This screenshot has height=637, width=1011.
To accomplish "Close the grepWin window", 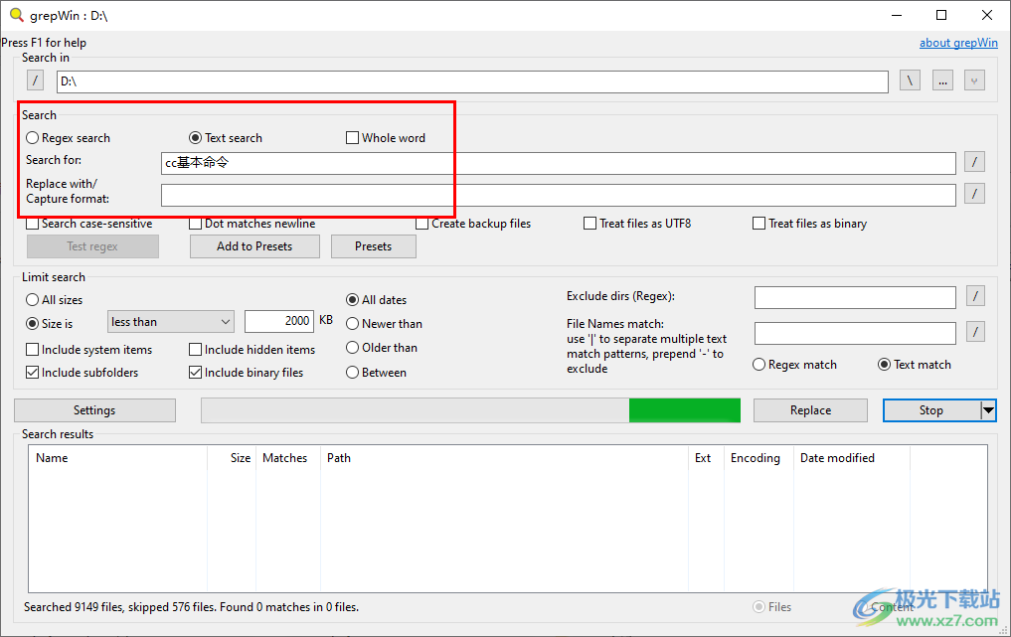I will (x=987, y=15).
